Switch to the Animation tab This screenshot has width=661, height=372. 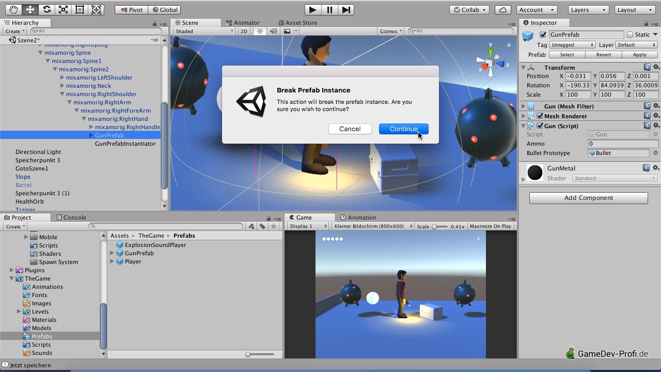coord(358,217)
